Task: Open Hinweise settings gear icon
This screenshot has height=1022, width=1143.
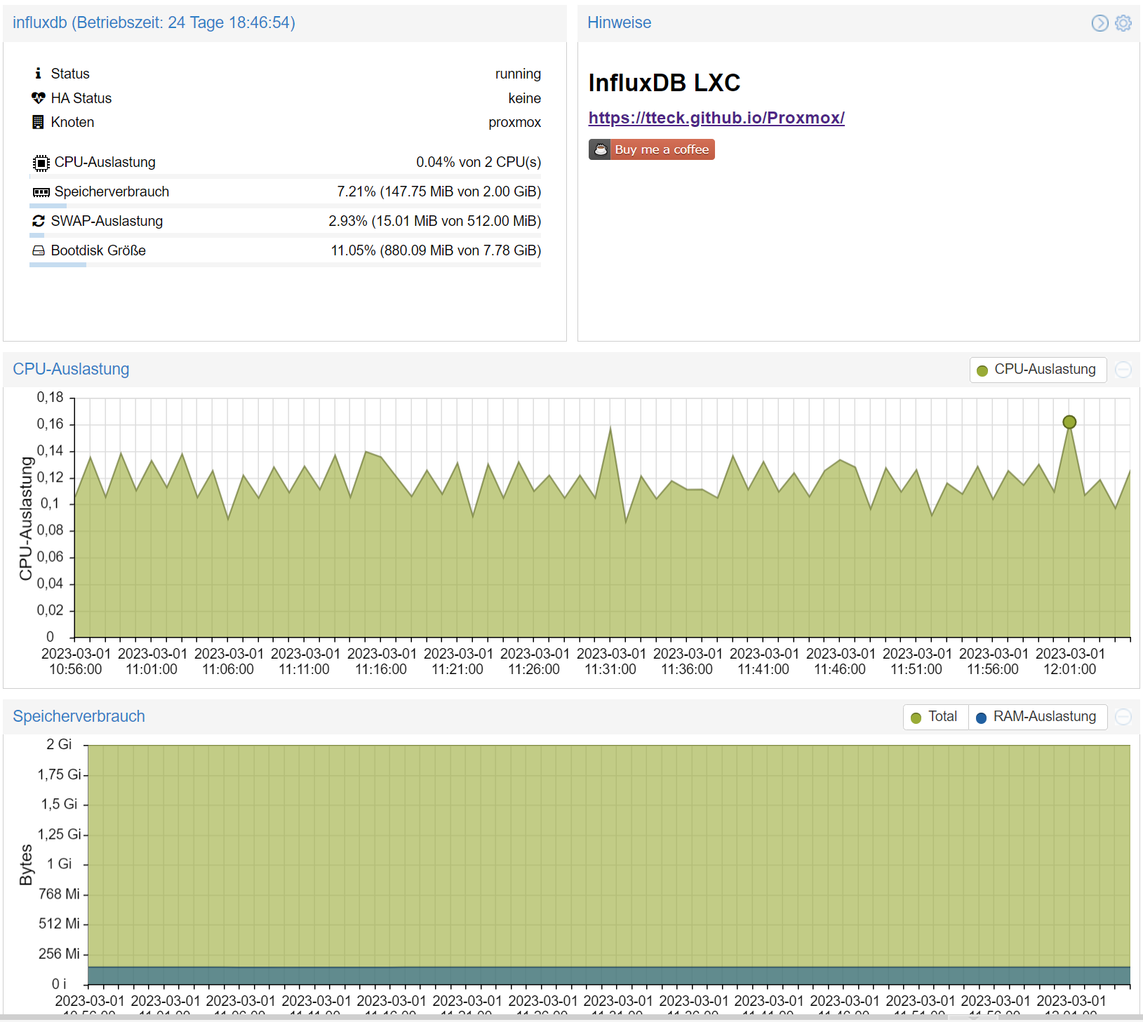Action: coord(1123,23)
